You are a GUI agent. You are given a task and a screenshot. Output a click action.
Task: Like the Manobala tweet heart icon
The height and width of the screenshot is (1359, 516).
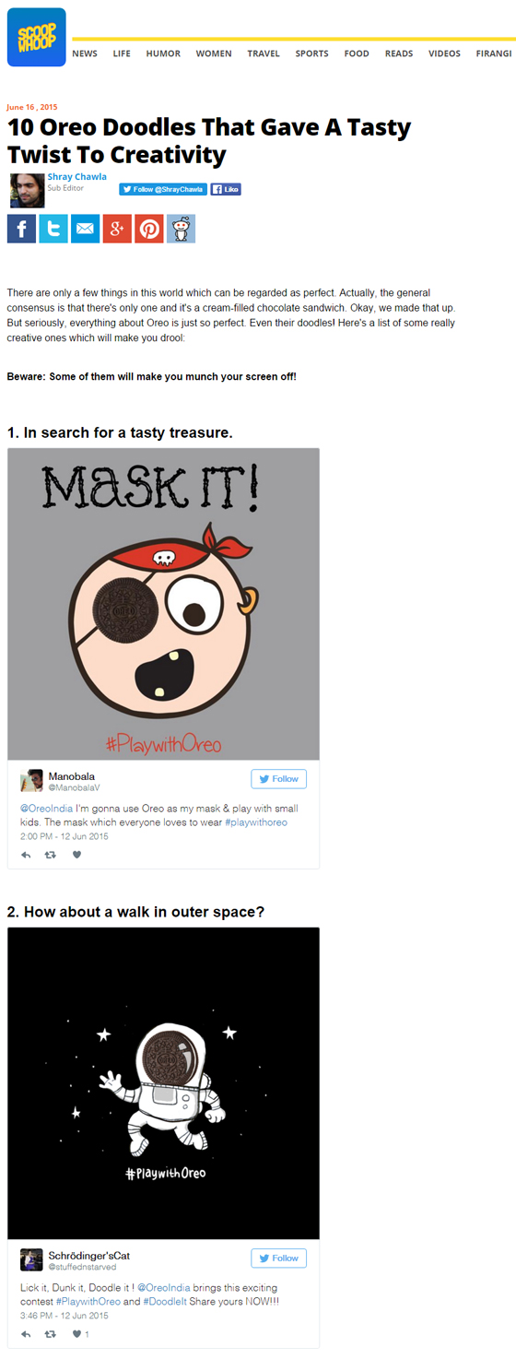77,855
